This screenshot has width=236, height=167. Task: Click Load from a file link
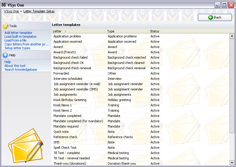pos(15,40)
